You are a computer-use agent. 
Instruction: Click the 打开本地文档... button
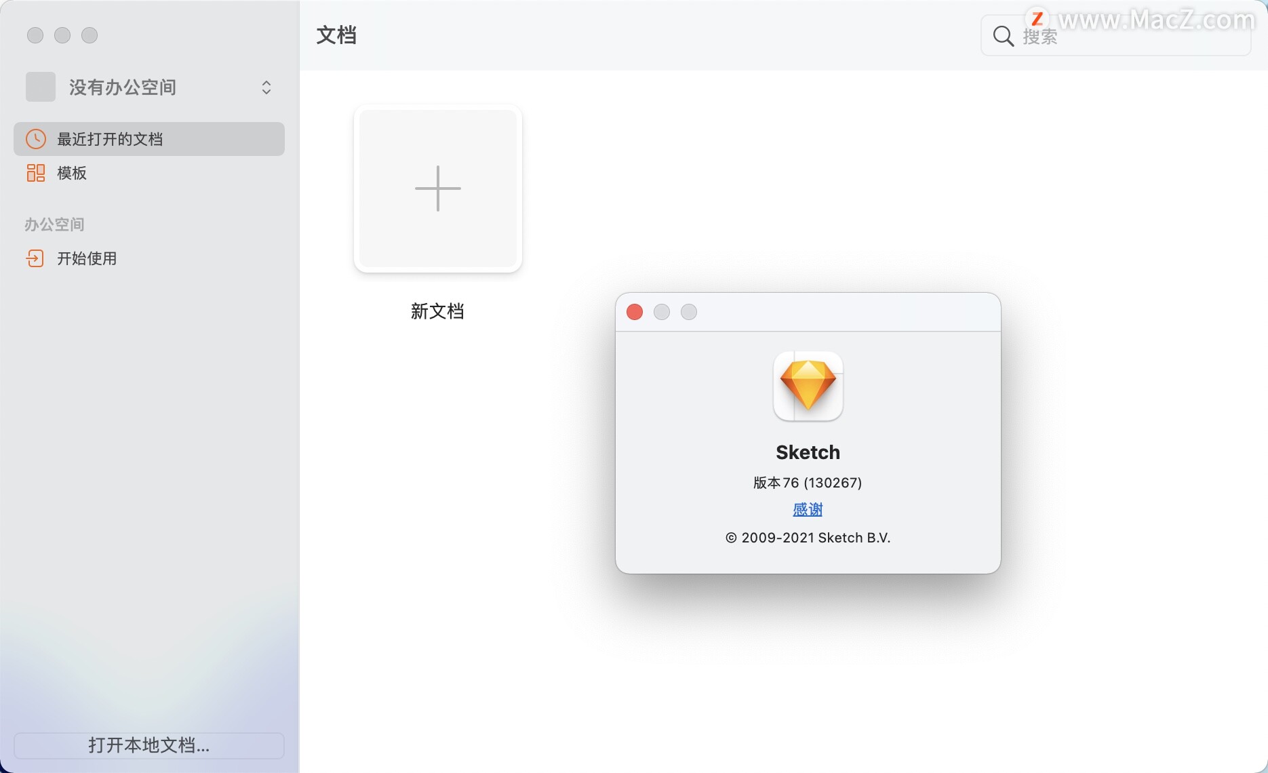149,745
